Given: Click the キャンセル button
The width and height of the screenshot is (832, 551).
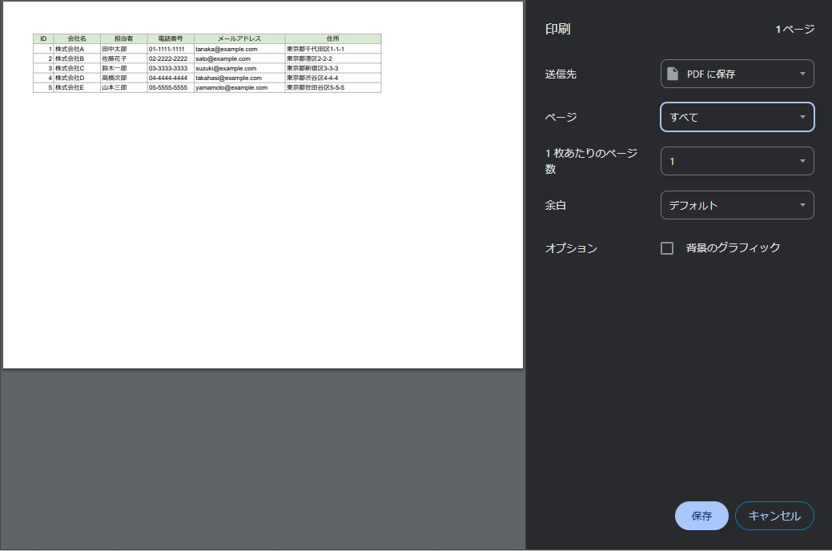Looking at the screenshot, I should (774, 516).
